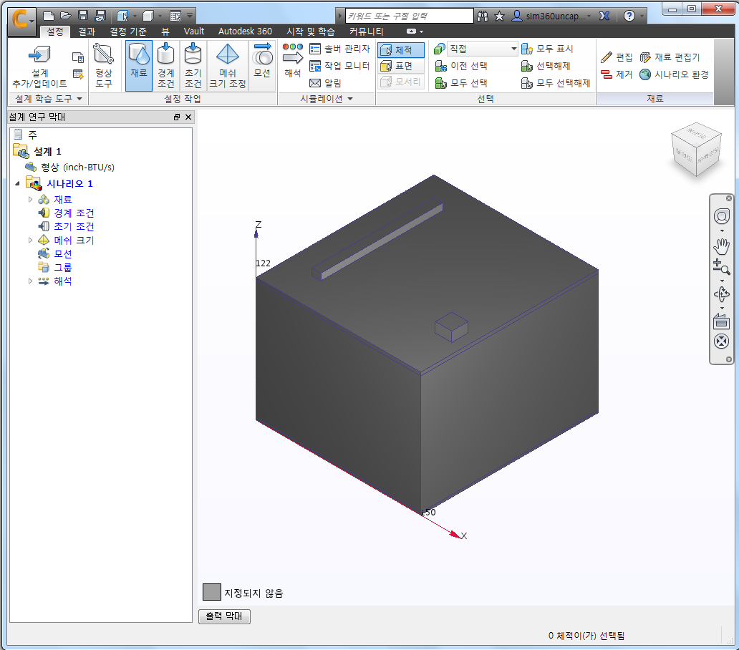This screenshot has height=650, width=739.
Task: Click the open file folder icon
Action: pos(65,16)
